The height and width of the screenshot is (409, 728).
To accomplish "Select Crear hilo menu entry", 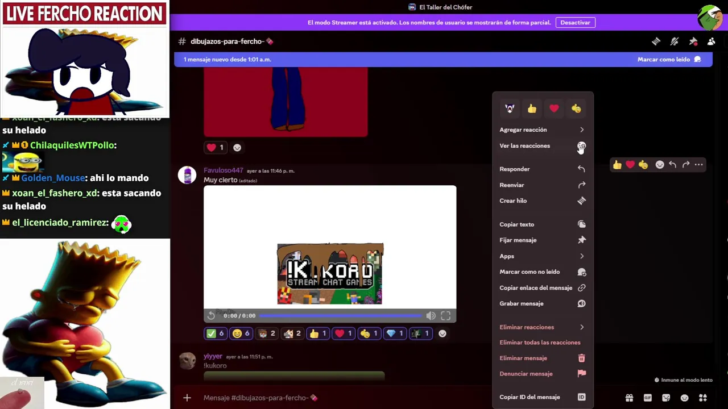I will tap(543, 201).
